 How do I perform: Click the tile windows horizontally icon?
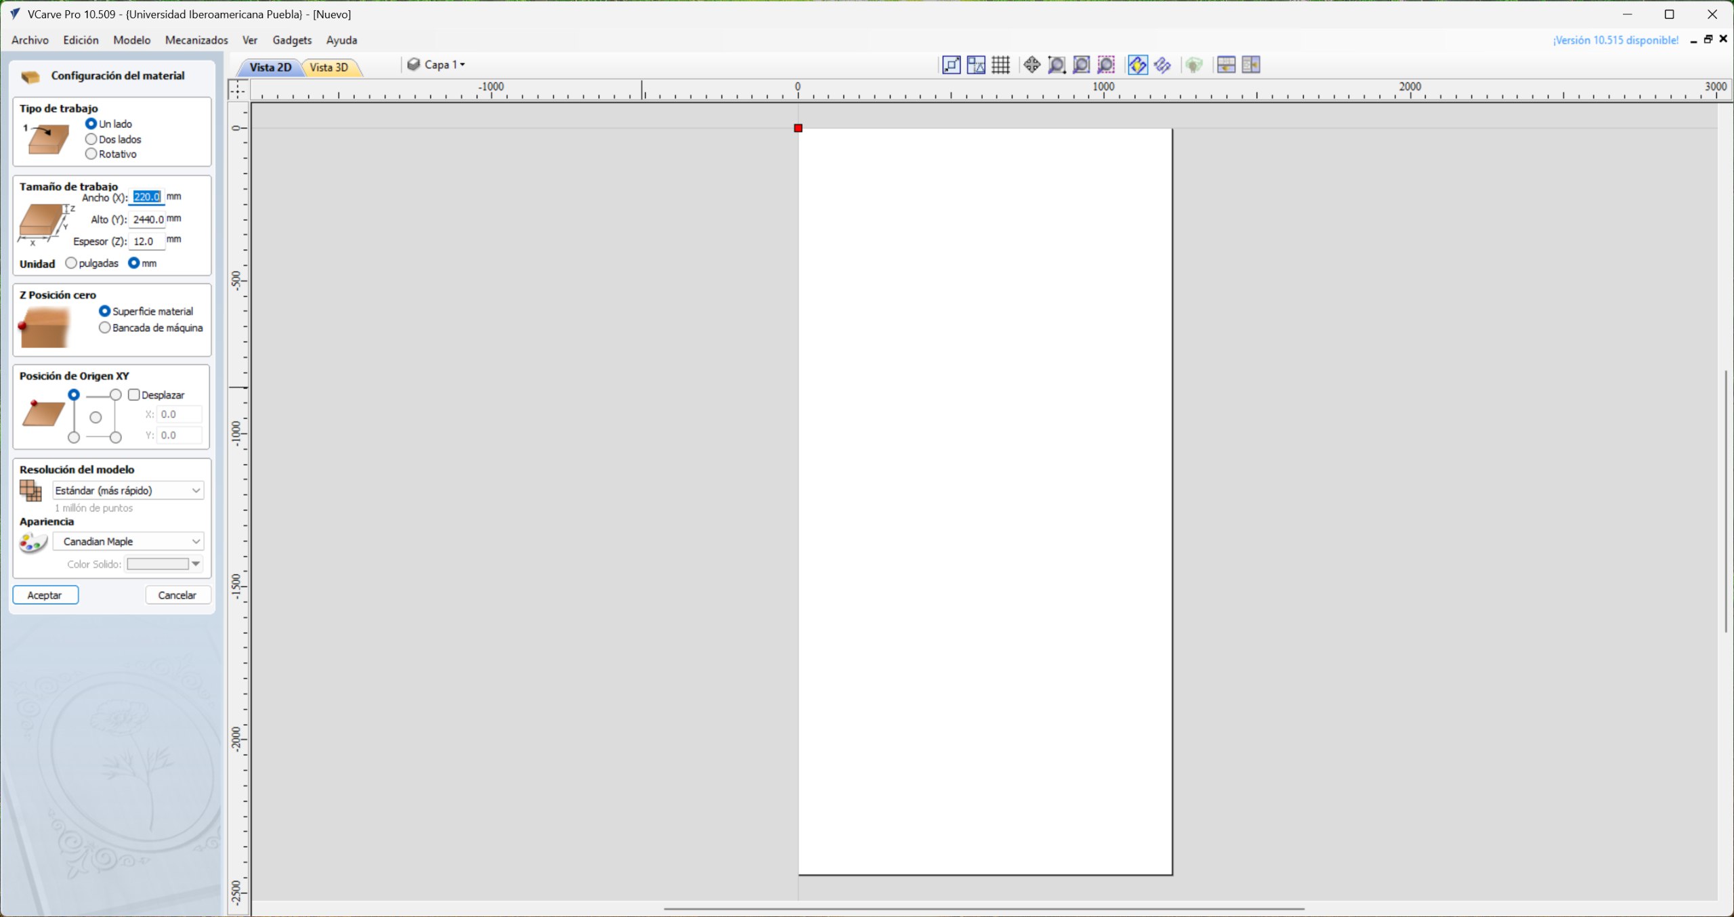(x=1225, y=65)
